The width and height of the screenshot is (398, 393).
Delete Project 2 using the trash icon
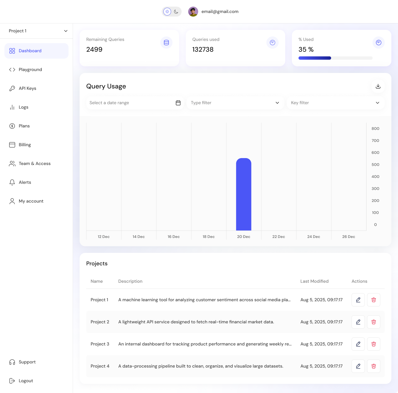(373, 322)
